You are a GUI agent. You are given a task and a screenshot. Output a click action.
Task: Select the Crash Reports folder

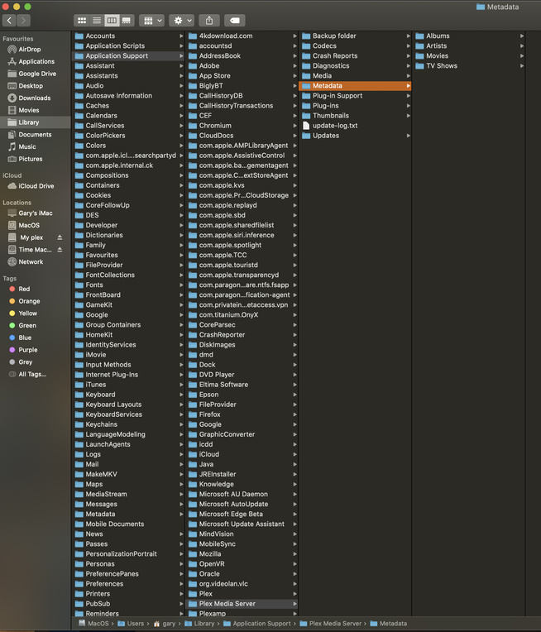pos(356,55)
